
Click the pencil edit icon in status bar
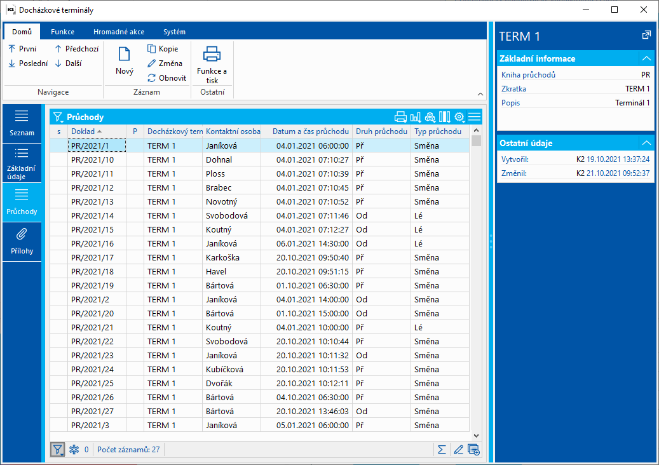pos(458,450)
